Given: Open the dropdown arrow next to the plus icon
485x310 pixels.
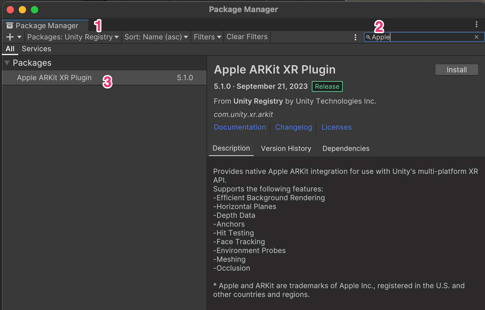Looking at the screenshot, I should pyautogui.click(x=19, y=37).
